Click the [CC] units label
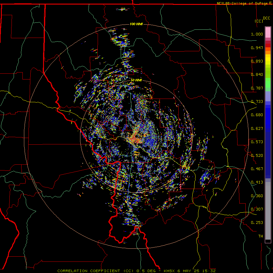 pos(259,21)
